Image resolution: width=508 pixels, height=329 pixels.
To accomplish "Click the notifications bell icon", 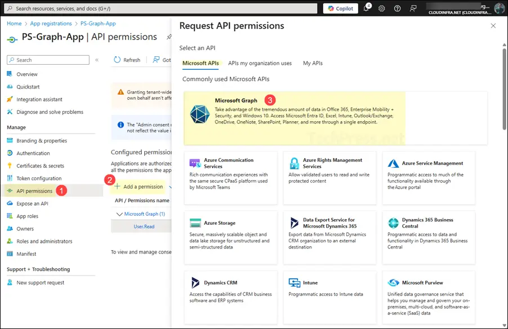I will [366, 8].
